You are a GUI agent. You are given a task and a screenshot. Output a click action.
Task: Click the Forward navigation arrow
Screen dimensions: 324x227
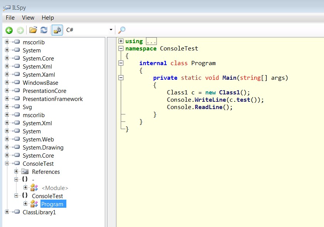(x=20, y=30)
